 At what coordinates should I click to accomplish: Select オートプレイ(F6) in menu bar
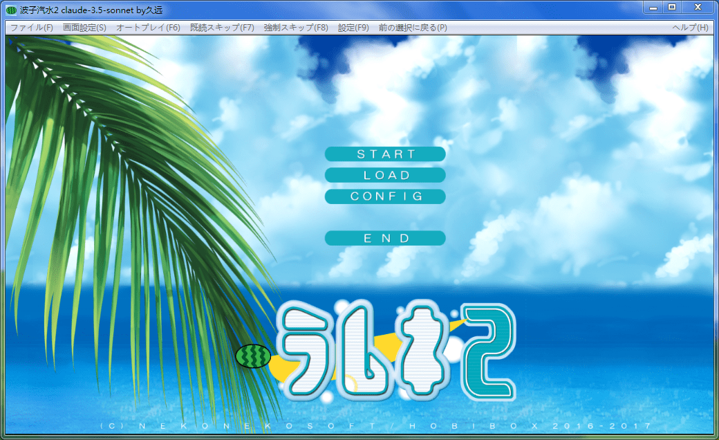coord(148,28)
